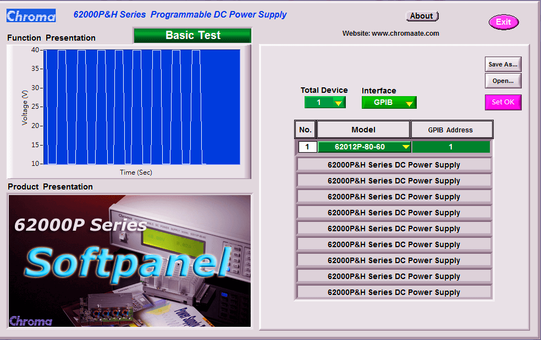Click the Basic Test banner
The height and width of the screenshot is (340, 541).
[192, 36]
